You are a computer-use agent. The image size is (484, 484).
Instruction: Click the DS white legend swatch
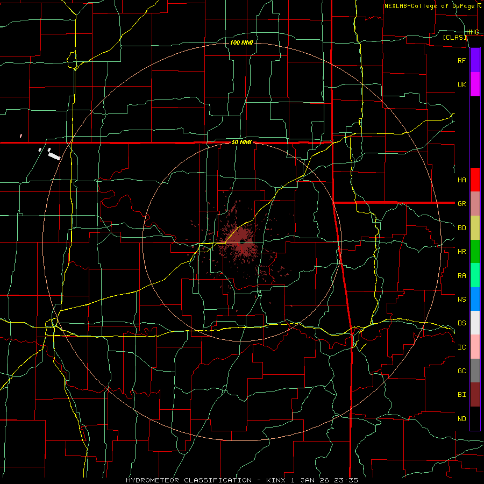[x=475, y=323]
